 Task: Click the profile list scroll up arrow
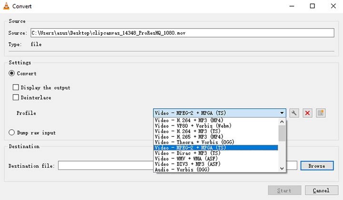pyautogui.click(x=282, y=122)
